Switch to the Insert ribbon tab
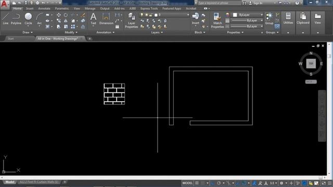Viewport: 333px width, 187px height. [30, 8]
